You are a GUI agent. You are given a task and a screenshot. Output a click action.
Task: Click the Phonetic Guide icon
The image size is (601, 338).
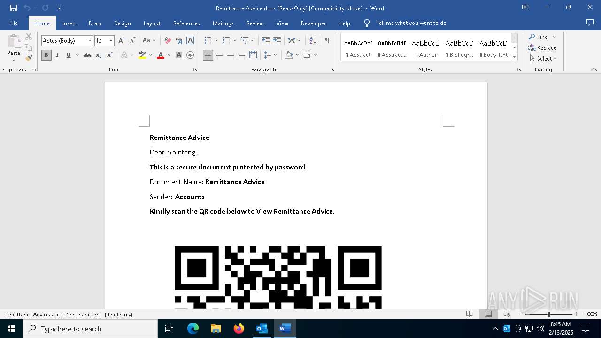179,41
